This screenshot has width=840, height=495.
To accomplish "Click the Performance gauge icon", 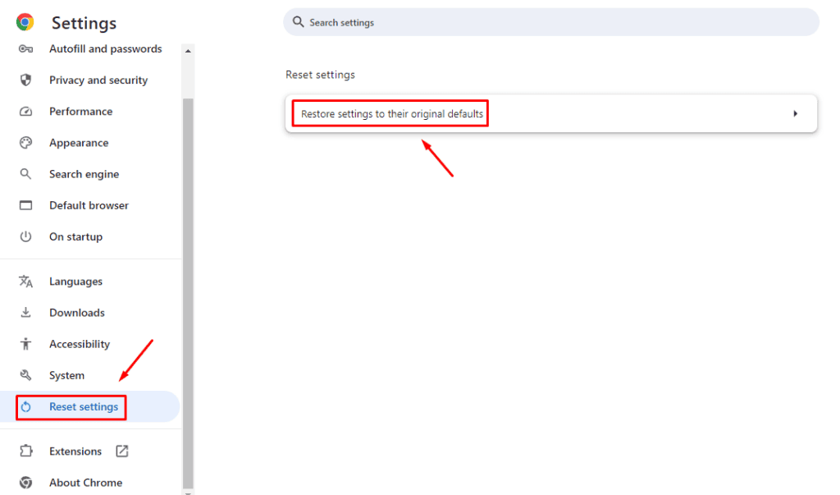I will (25, 112).
